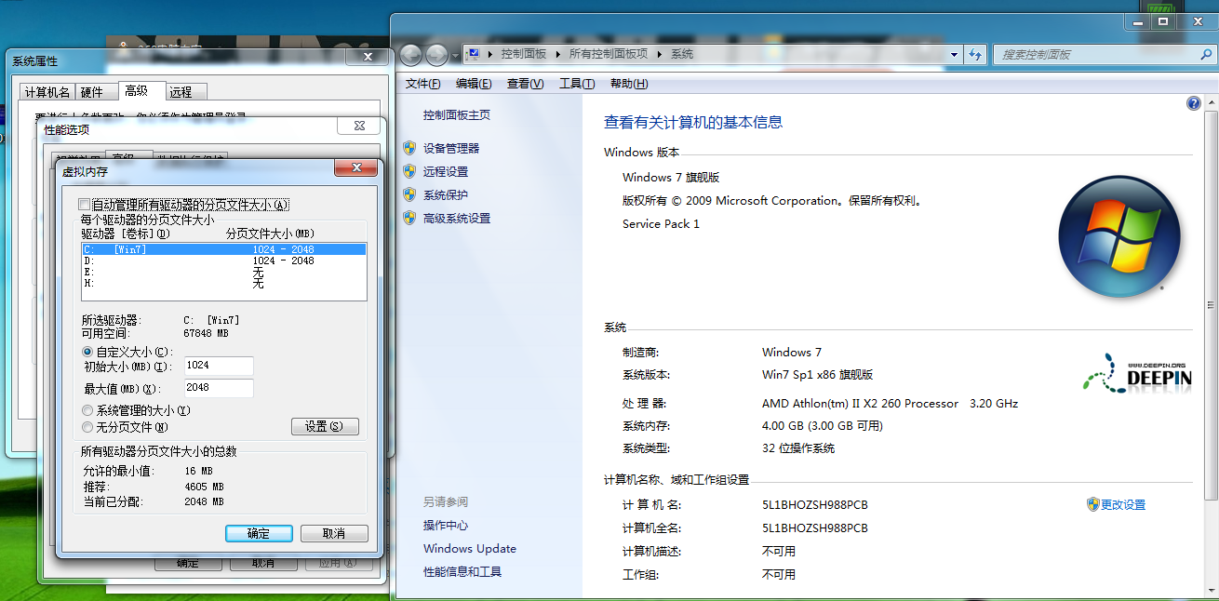Expand the 控制面板 breadcrumb chevron
The height and width of the screenshot is (601, 1219).
click(x=557, y=54)
